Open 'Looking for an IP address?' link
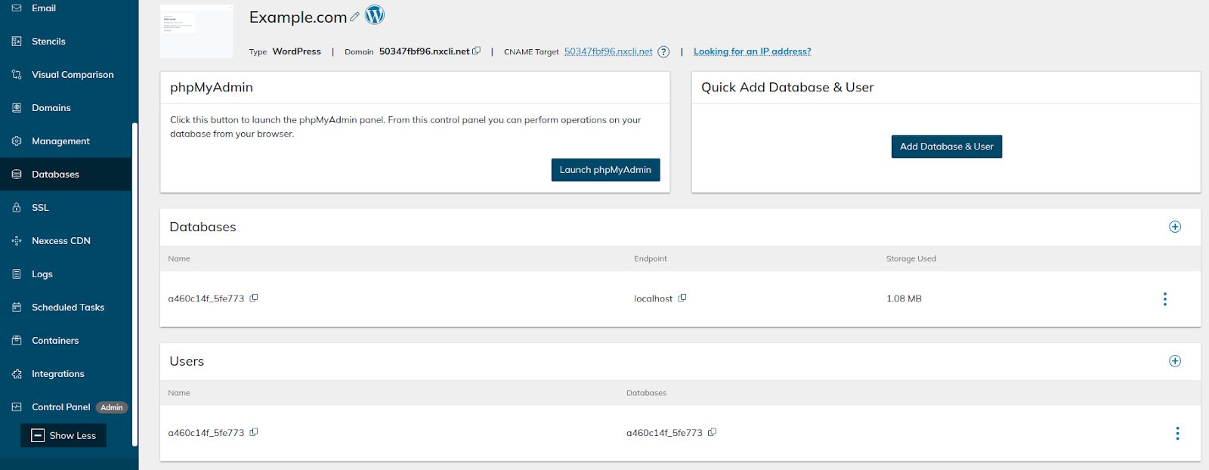The image size is (1209, 470). point(752,51)
